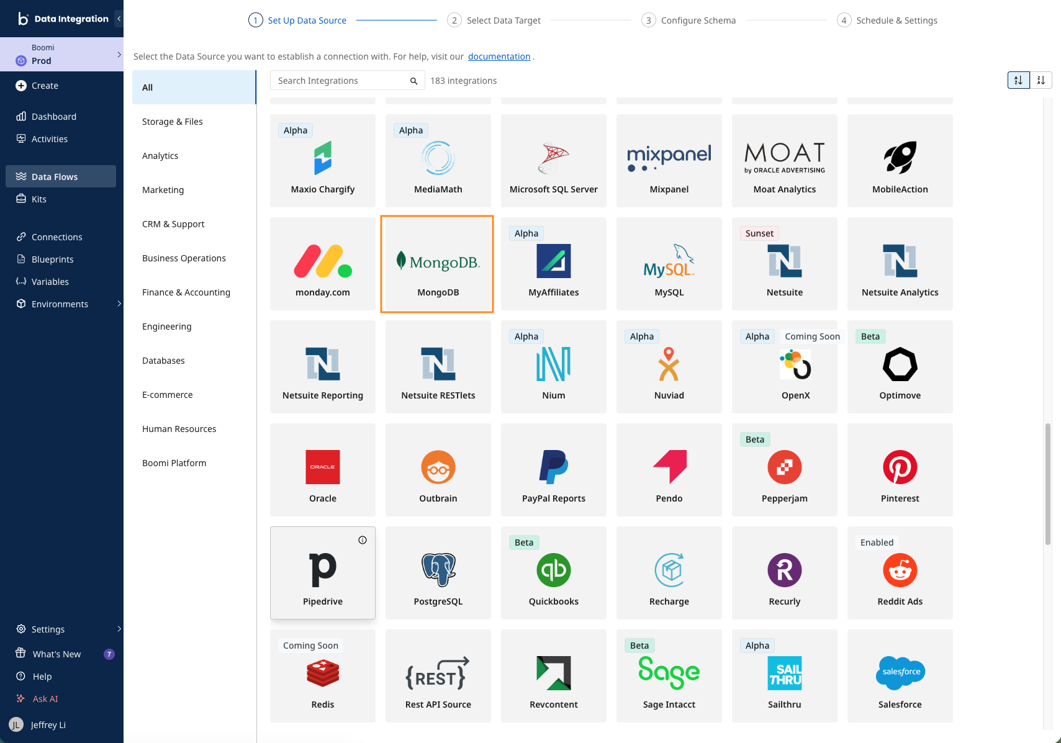The height and width of the screenshot is (743, 1061).
Task: Choose the Pinterest integration
Action: click(900, 470)
